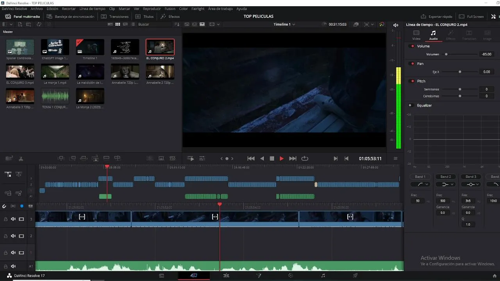
Task: Open Band 2 filter type dropdown
Action: tap(445, 184)
